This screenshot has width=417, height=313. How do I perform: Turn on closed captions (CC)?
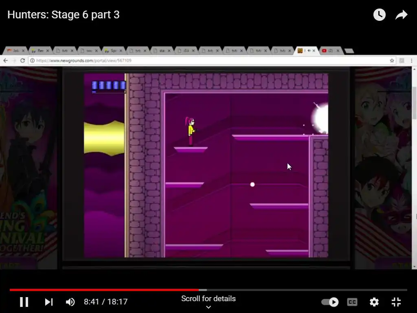pyautogui.click(x=352, y=302)
